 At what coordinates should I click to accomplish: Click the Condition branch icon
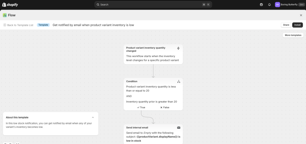[179, 81]
